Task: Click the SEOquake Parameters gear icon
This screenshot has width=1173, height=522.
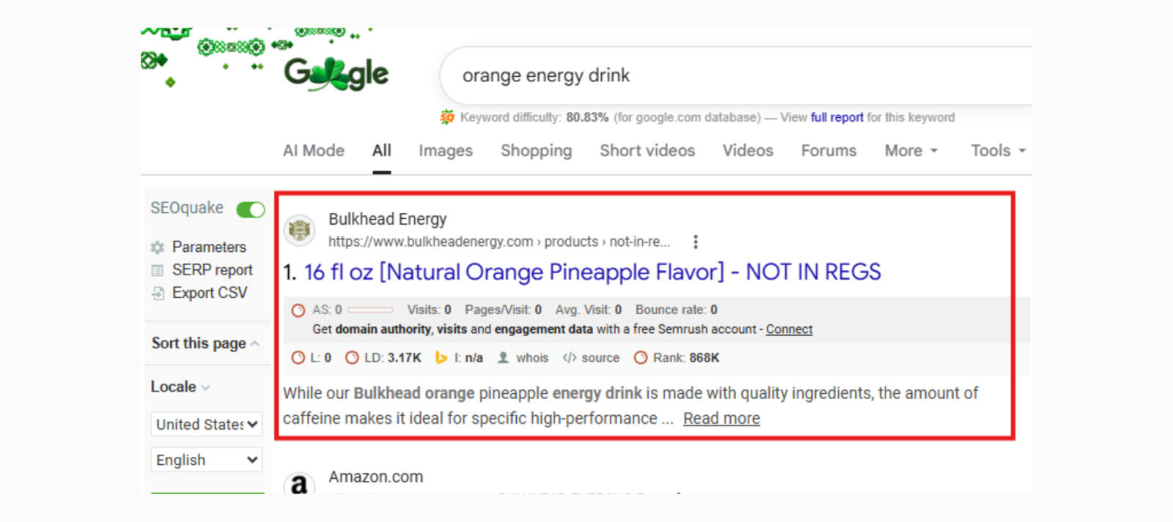Action: pyautogui.click(x=157, y=247)
